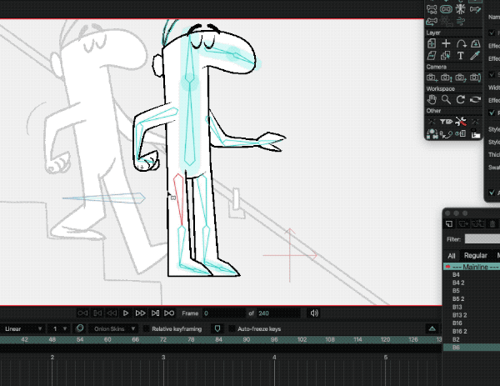Toggle the checked box just above the Style labels
This screenshot has height=386, width=500.
[x=492, y=113]
